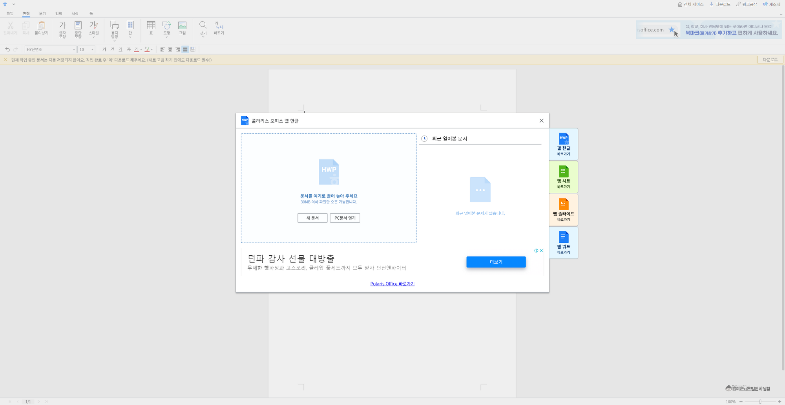Toggle justify alignment
Image resolution: width=785 pixels, height=405 pixels.
point(185,49)
